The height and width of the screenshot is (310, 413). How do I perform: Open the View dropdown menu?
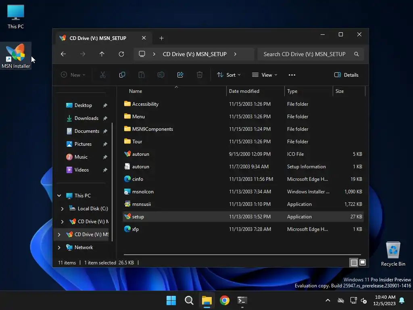tap(265, 75)
